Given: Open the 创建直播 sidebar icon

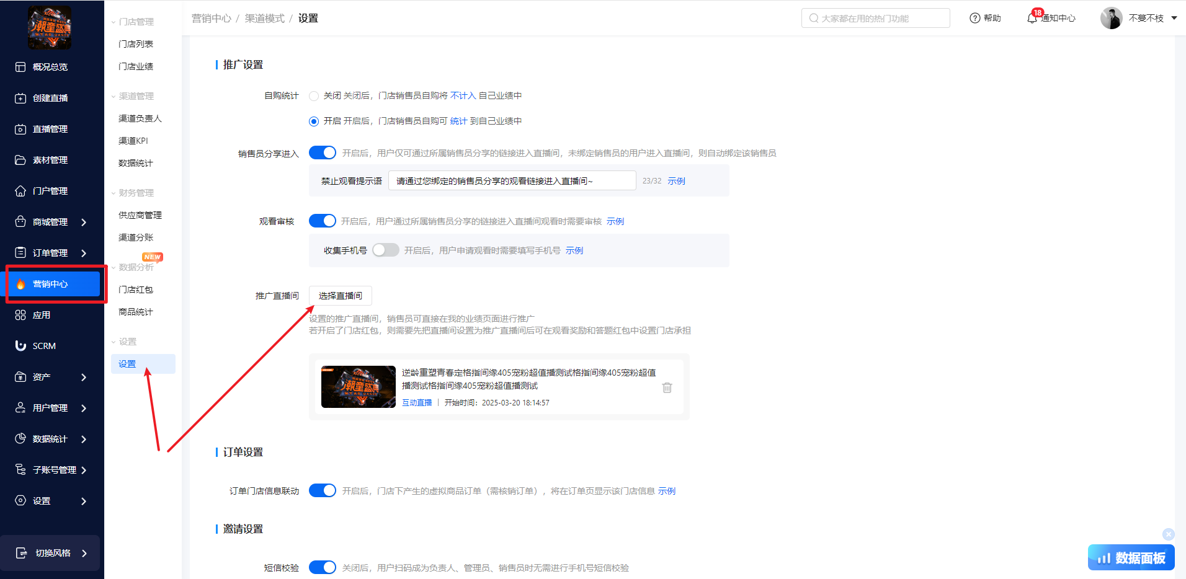Looking at the screenshot, I should [20, 98].
